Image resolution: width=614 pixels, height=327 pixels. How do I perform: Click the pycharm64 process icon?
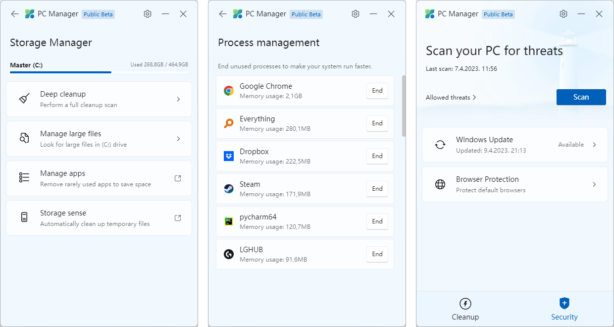[229, 221]
